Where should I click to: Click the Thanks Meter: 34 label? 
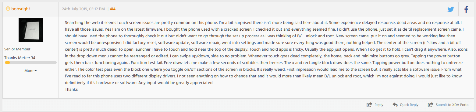pyautogui.click(x=20, y=58)
